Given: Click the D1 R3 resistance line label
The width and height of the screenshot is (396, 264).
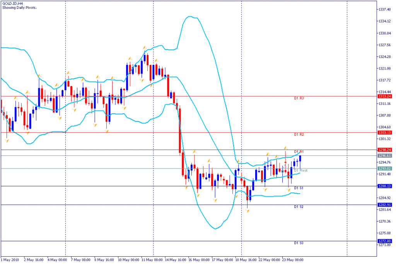Looking at the screenshot, I should pyautogui.click(x=299, y=98).
